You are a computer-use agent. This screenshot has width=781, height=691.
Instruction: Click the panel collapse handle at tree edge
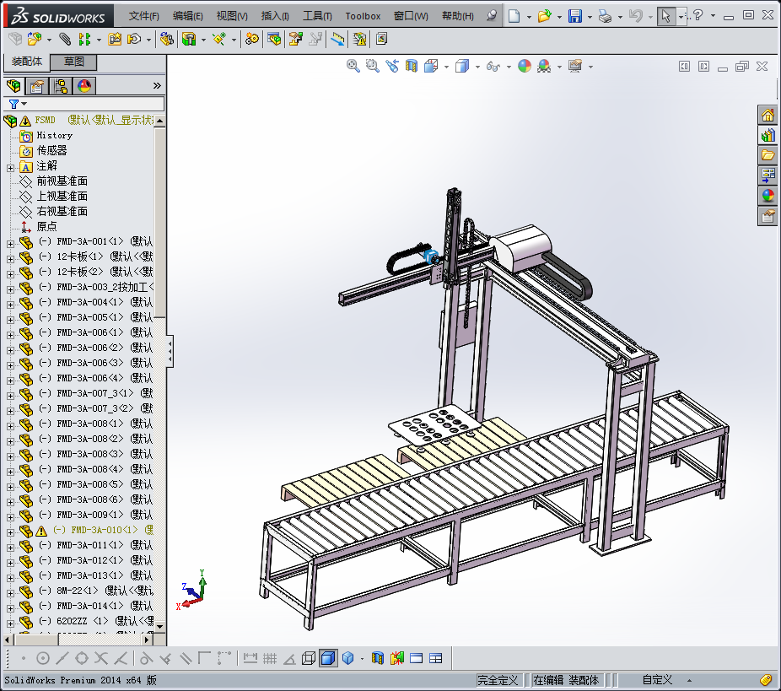pyautogui.click(x=170, y=351)
